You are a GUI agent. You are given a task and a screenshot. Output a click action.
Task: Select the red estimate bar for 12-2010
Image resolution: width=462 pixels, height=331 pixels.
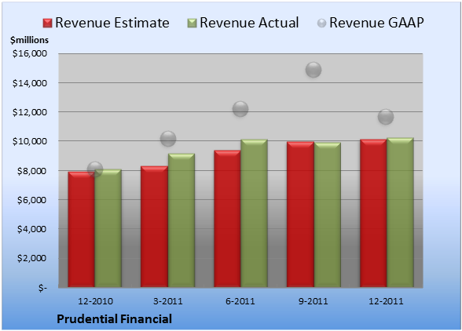82,230
